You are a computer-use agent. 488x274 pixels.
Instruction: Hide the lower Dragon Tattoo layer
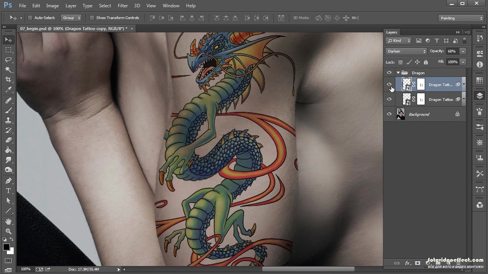389,99
